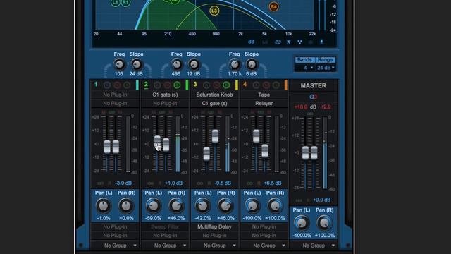Open the Bands count dropdown showing 4
Screen dimensions: 451x254
[305, 68]
